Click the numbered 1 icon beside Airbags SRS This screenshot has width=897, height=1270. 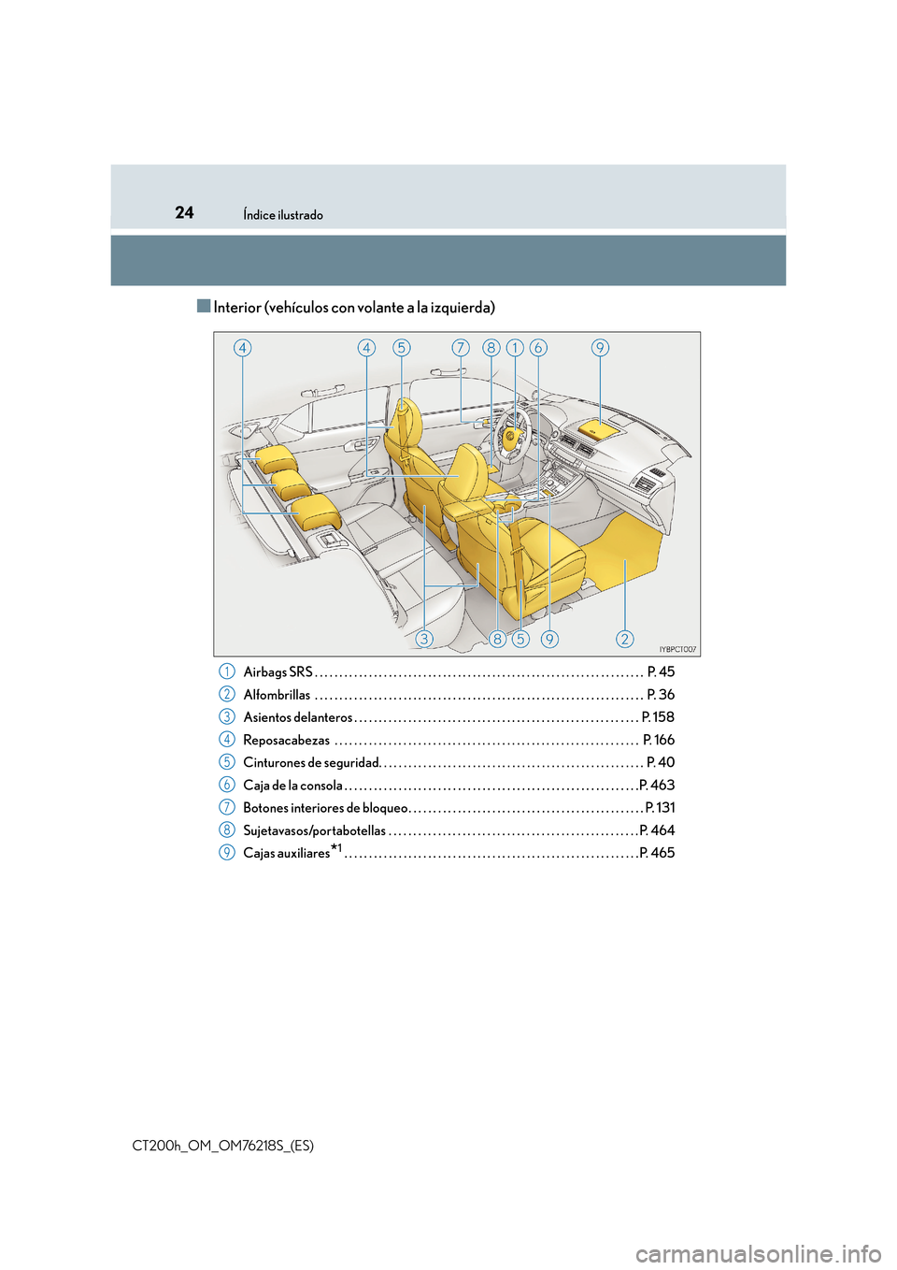point(226,671)
